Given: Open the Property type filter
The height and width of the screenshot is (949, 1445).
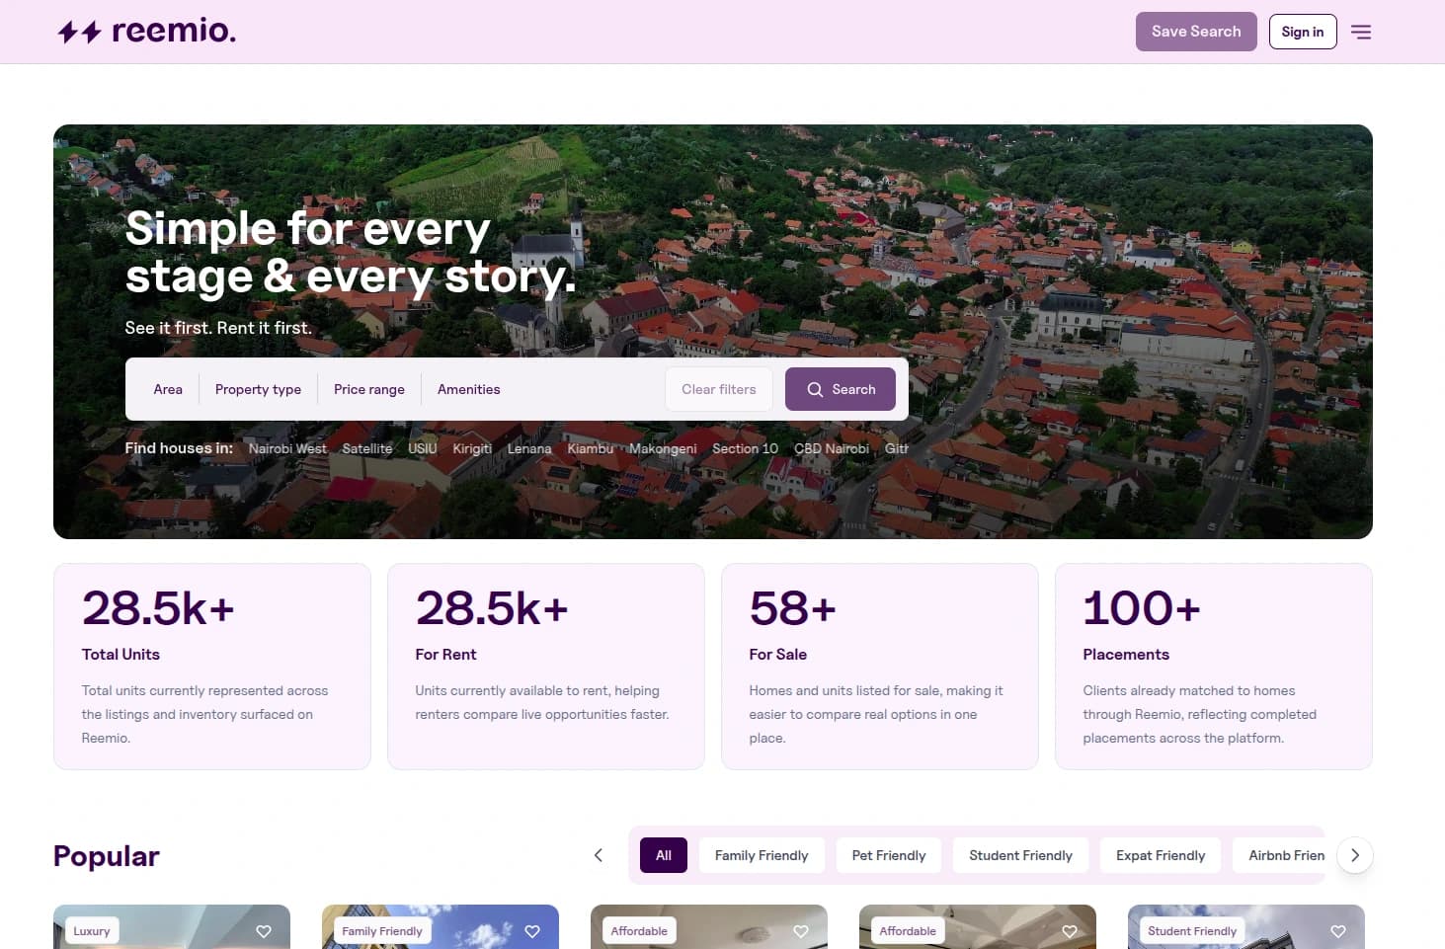Looking at the screenshot, I should point(258,389).
